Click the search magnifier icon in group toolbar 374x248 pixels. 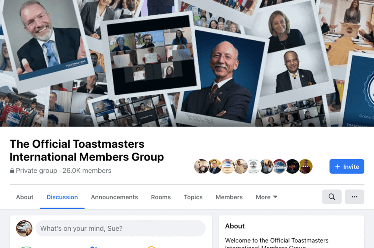(x=332, y=197)
